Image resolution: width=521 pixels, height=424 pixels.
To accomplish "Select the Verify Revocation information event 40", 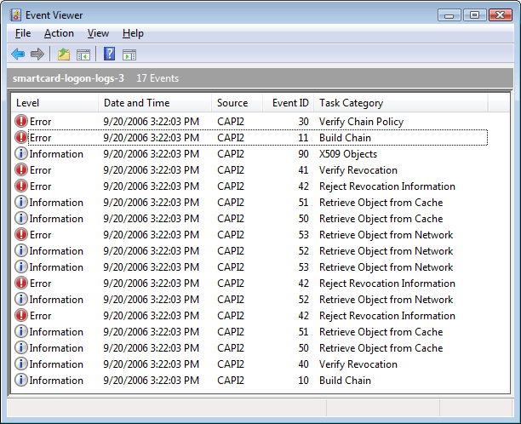I will click(251, 364).
